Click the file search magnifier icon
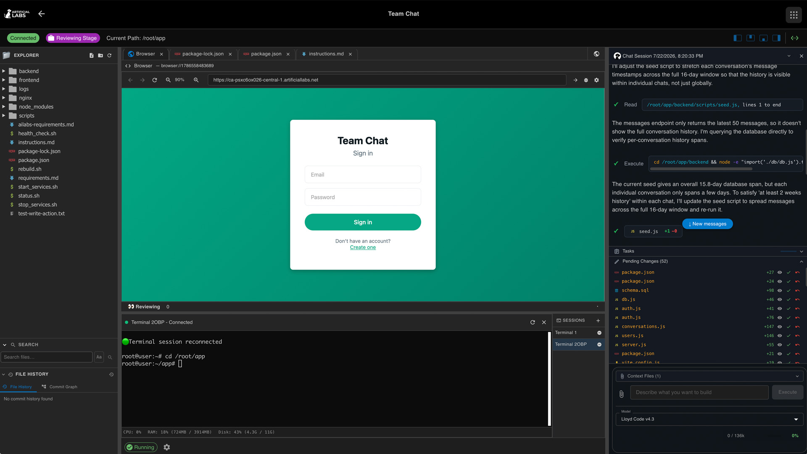The width and height of the screenshot is (807, 454). [110, 357]
